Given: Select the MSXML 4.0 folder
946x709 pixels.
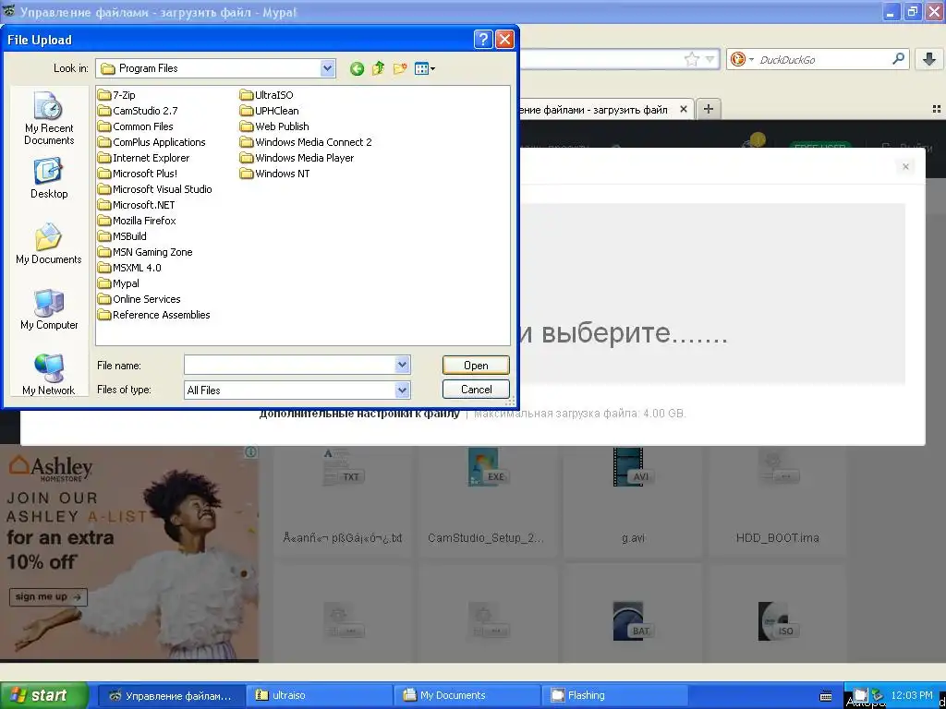Looking at the screenshot, I should [x=129, y=268].
